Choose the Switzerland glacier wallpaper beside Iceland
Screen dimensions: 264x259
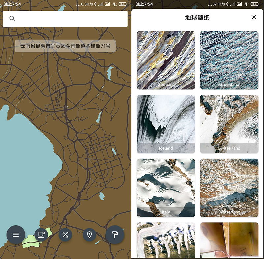[x=229, y=124]
